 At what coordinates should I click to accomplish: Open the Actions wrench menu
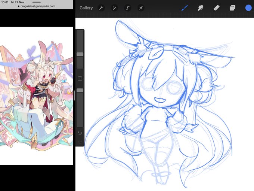click(101, 8)
